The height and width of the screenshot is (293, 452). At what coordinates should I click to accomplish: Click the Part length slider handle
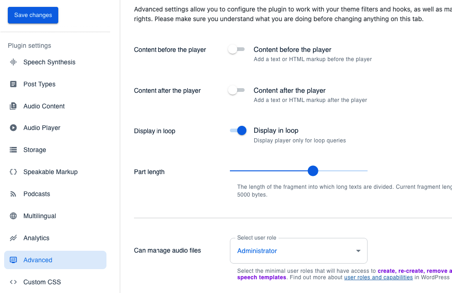(x=313, y=171)
